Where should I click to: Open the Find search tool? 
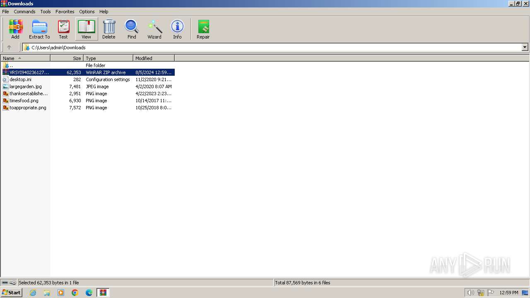coord(132,29)
